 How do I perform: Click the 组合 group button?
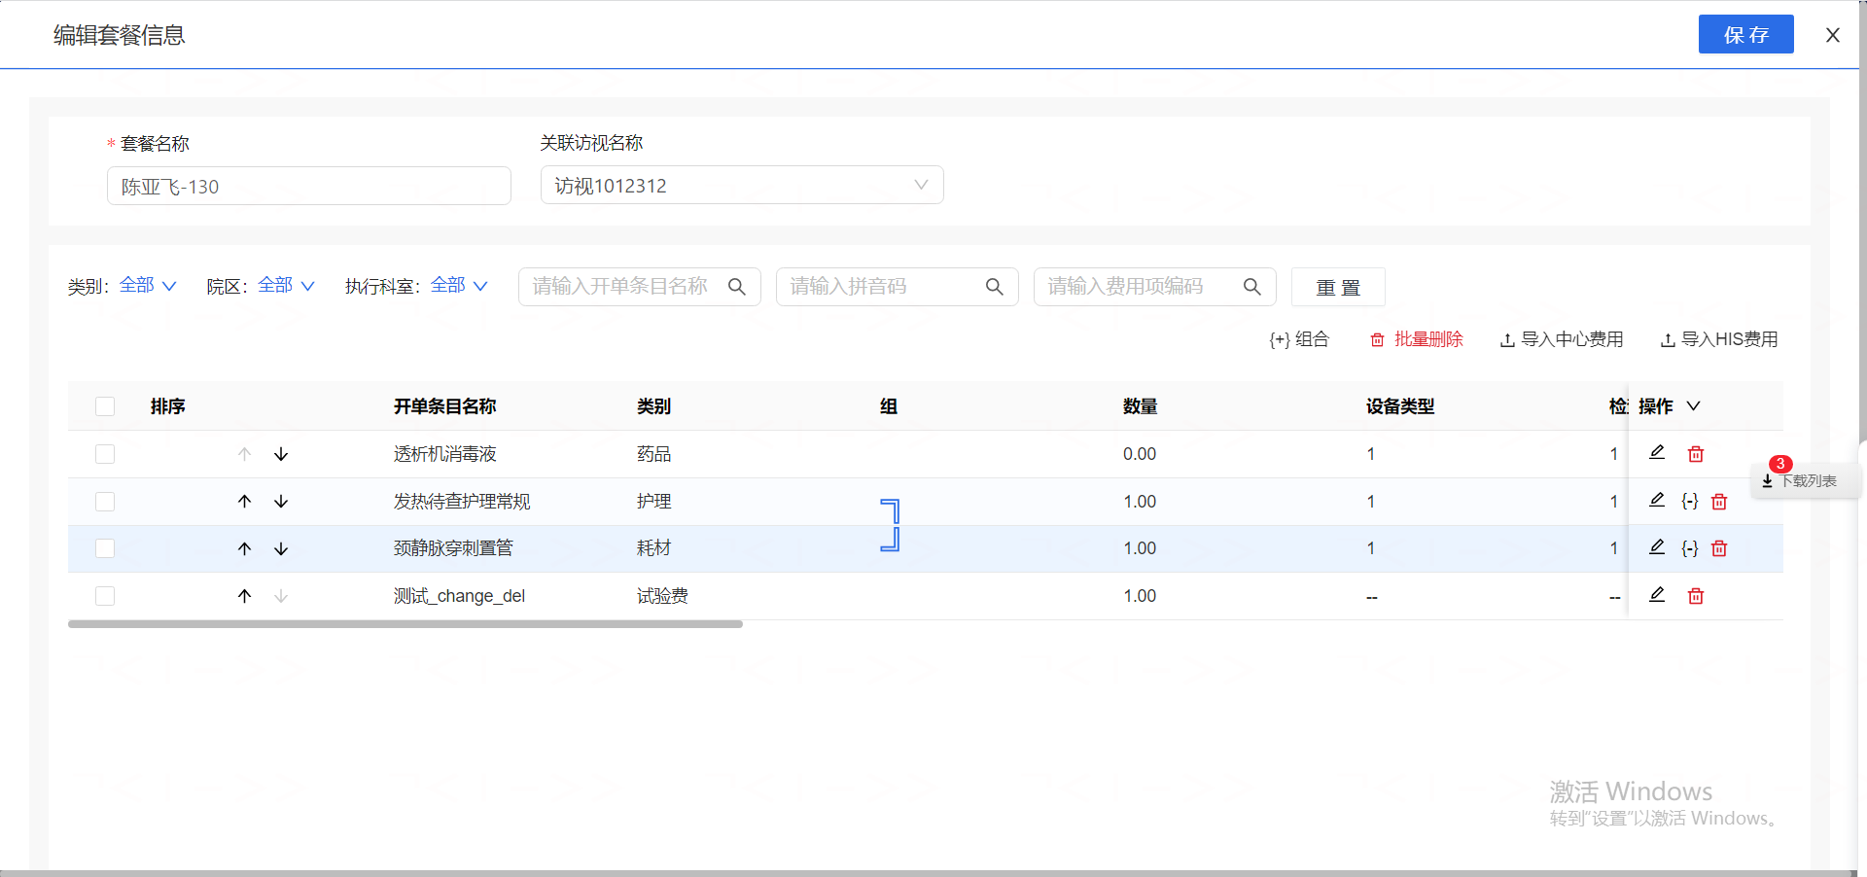click(1299, 339)
